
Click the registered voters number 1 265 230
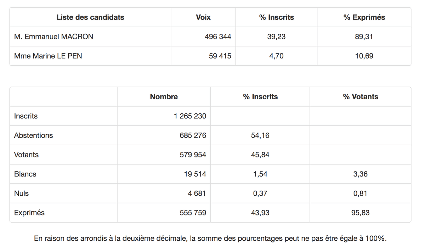click(x=190, y=116)
